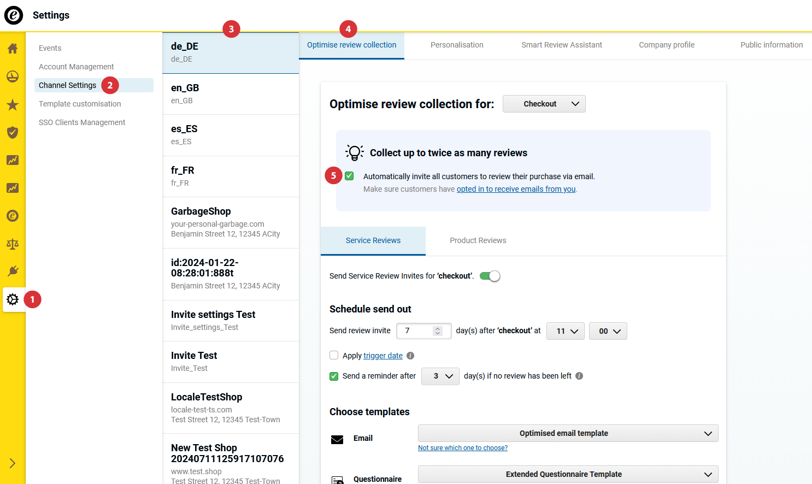Viewport: 812px width, 484px height.
Task: Open the Checkout dropdown
Action: [544, 104]
